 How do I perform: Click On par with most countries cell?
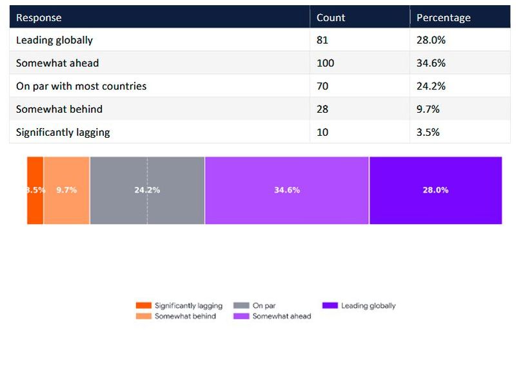[81, 86]
